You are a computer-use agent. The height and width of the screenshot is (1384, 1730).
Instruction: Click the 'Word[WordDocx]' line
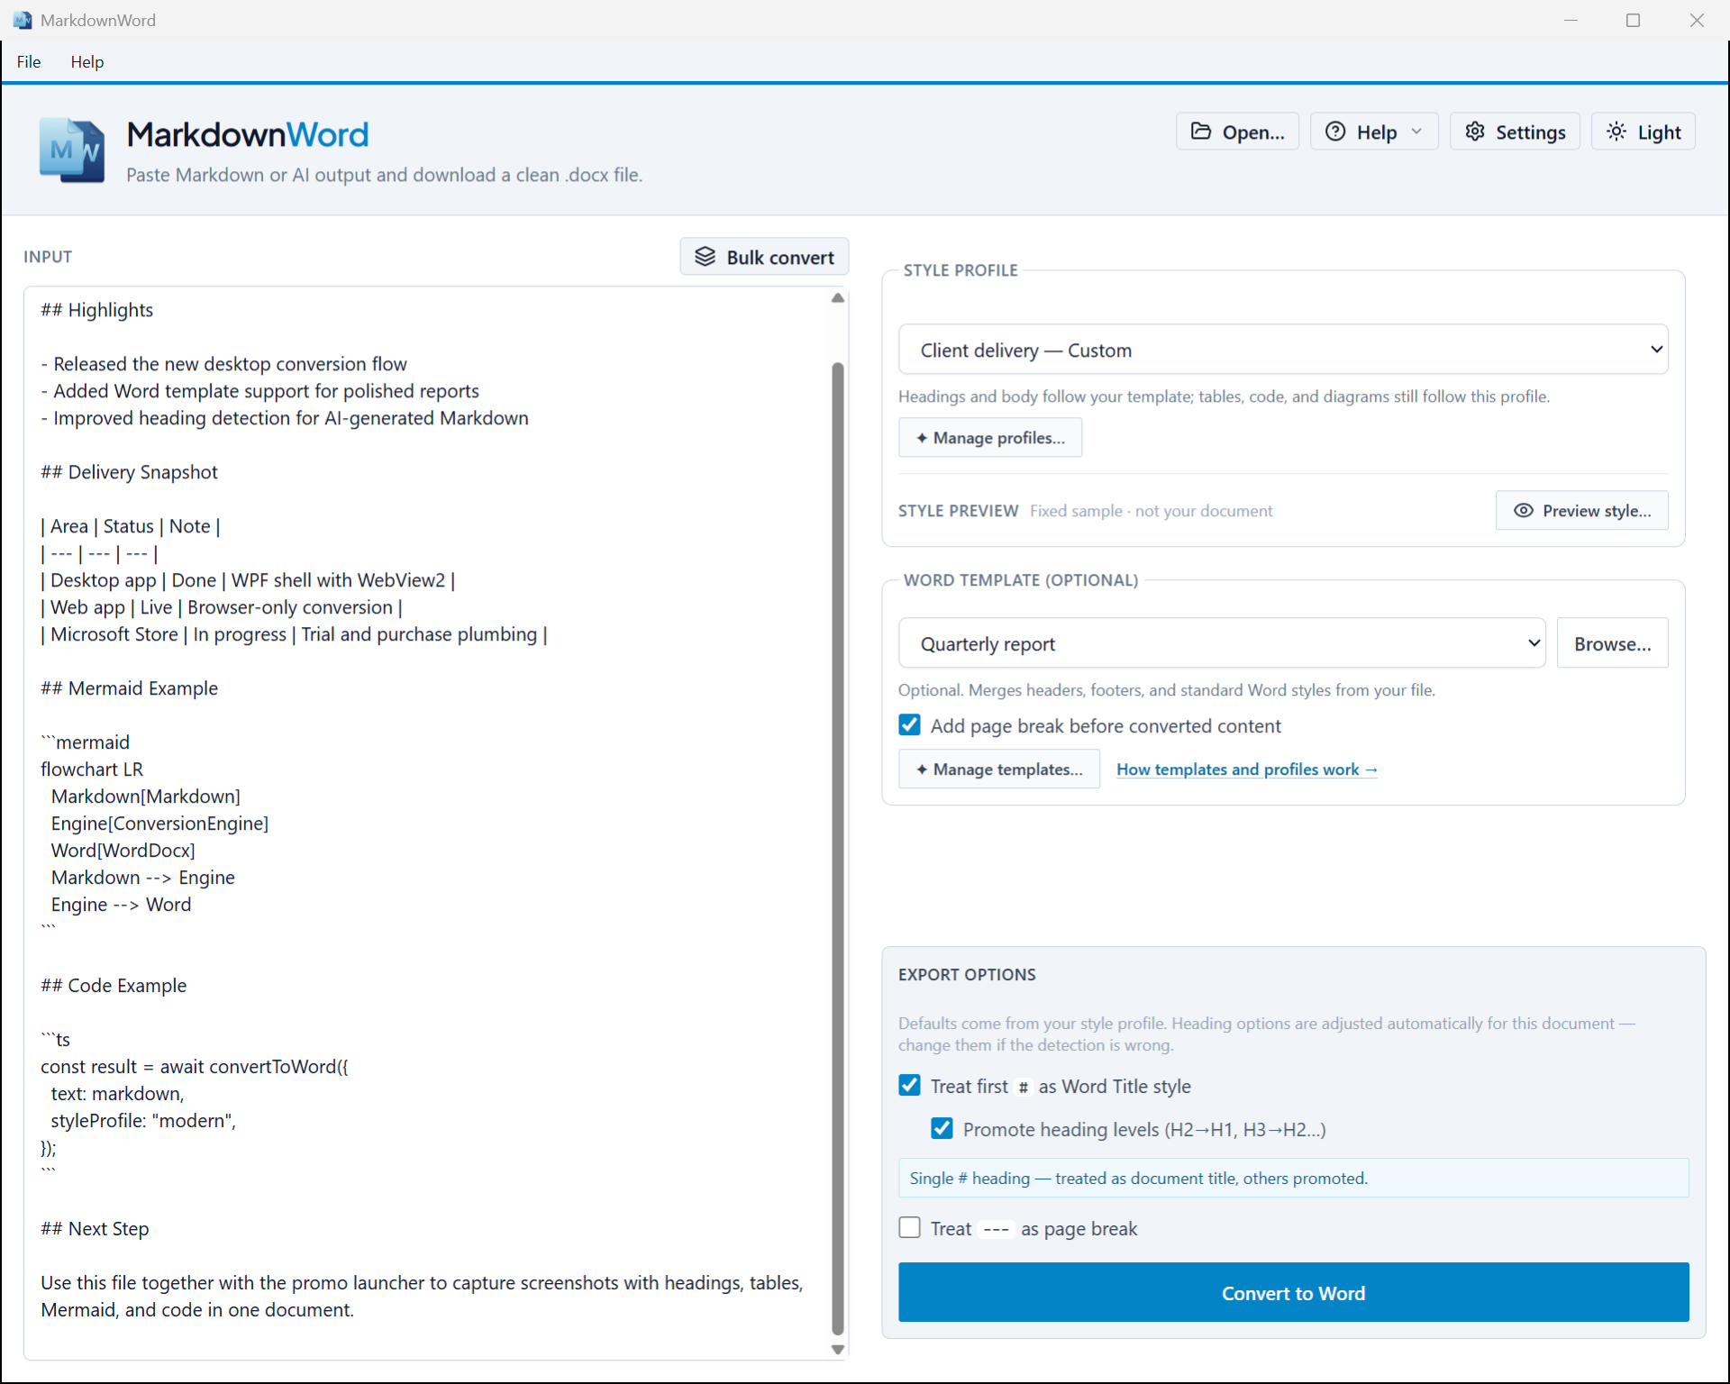123,851
